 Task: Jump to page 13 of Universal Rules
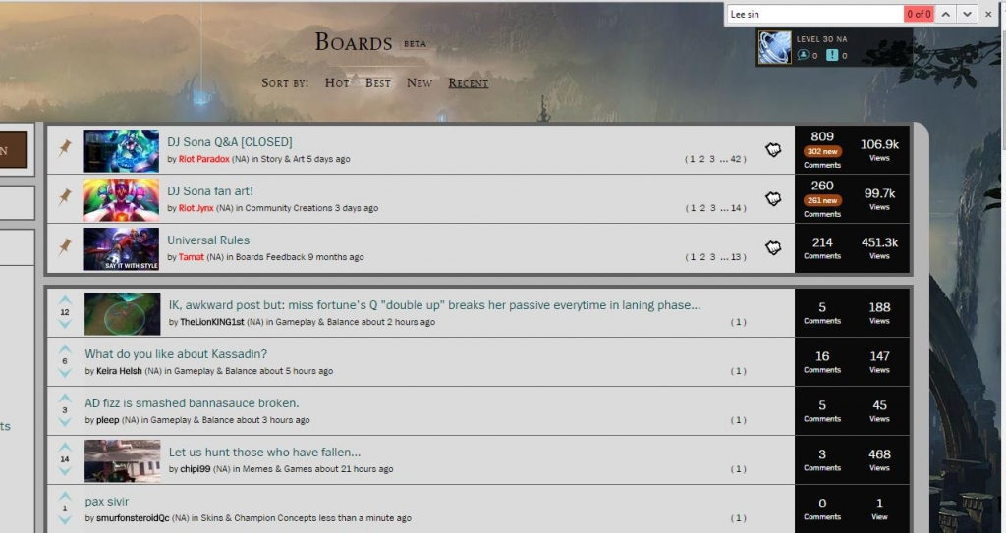[735, 257]
